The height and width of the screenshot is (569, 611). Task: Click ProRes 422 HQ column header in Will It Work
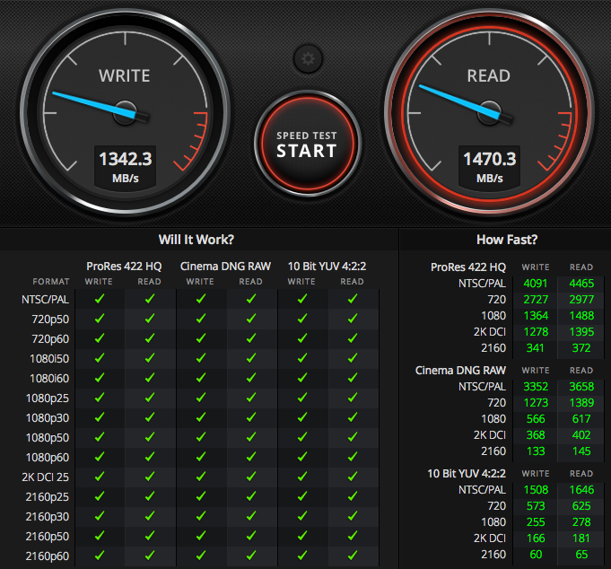click(x=124, y=267)
